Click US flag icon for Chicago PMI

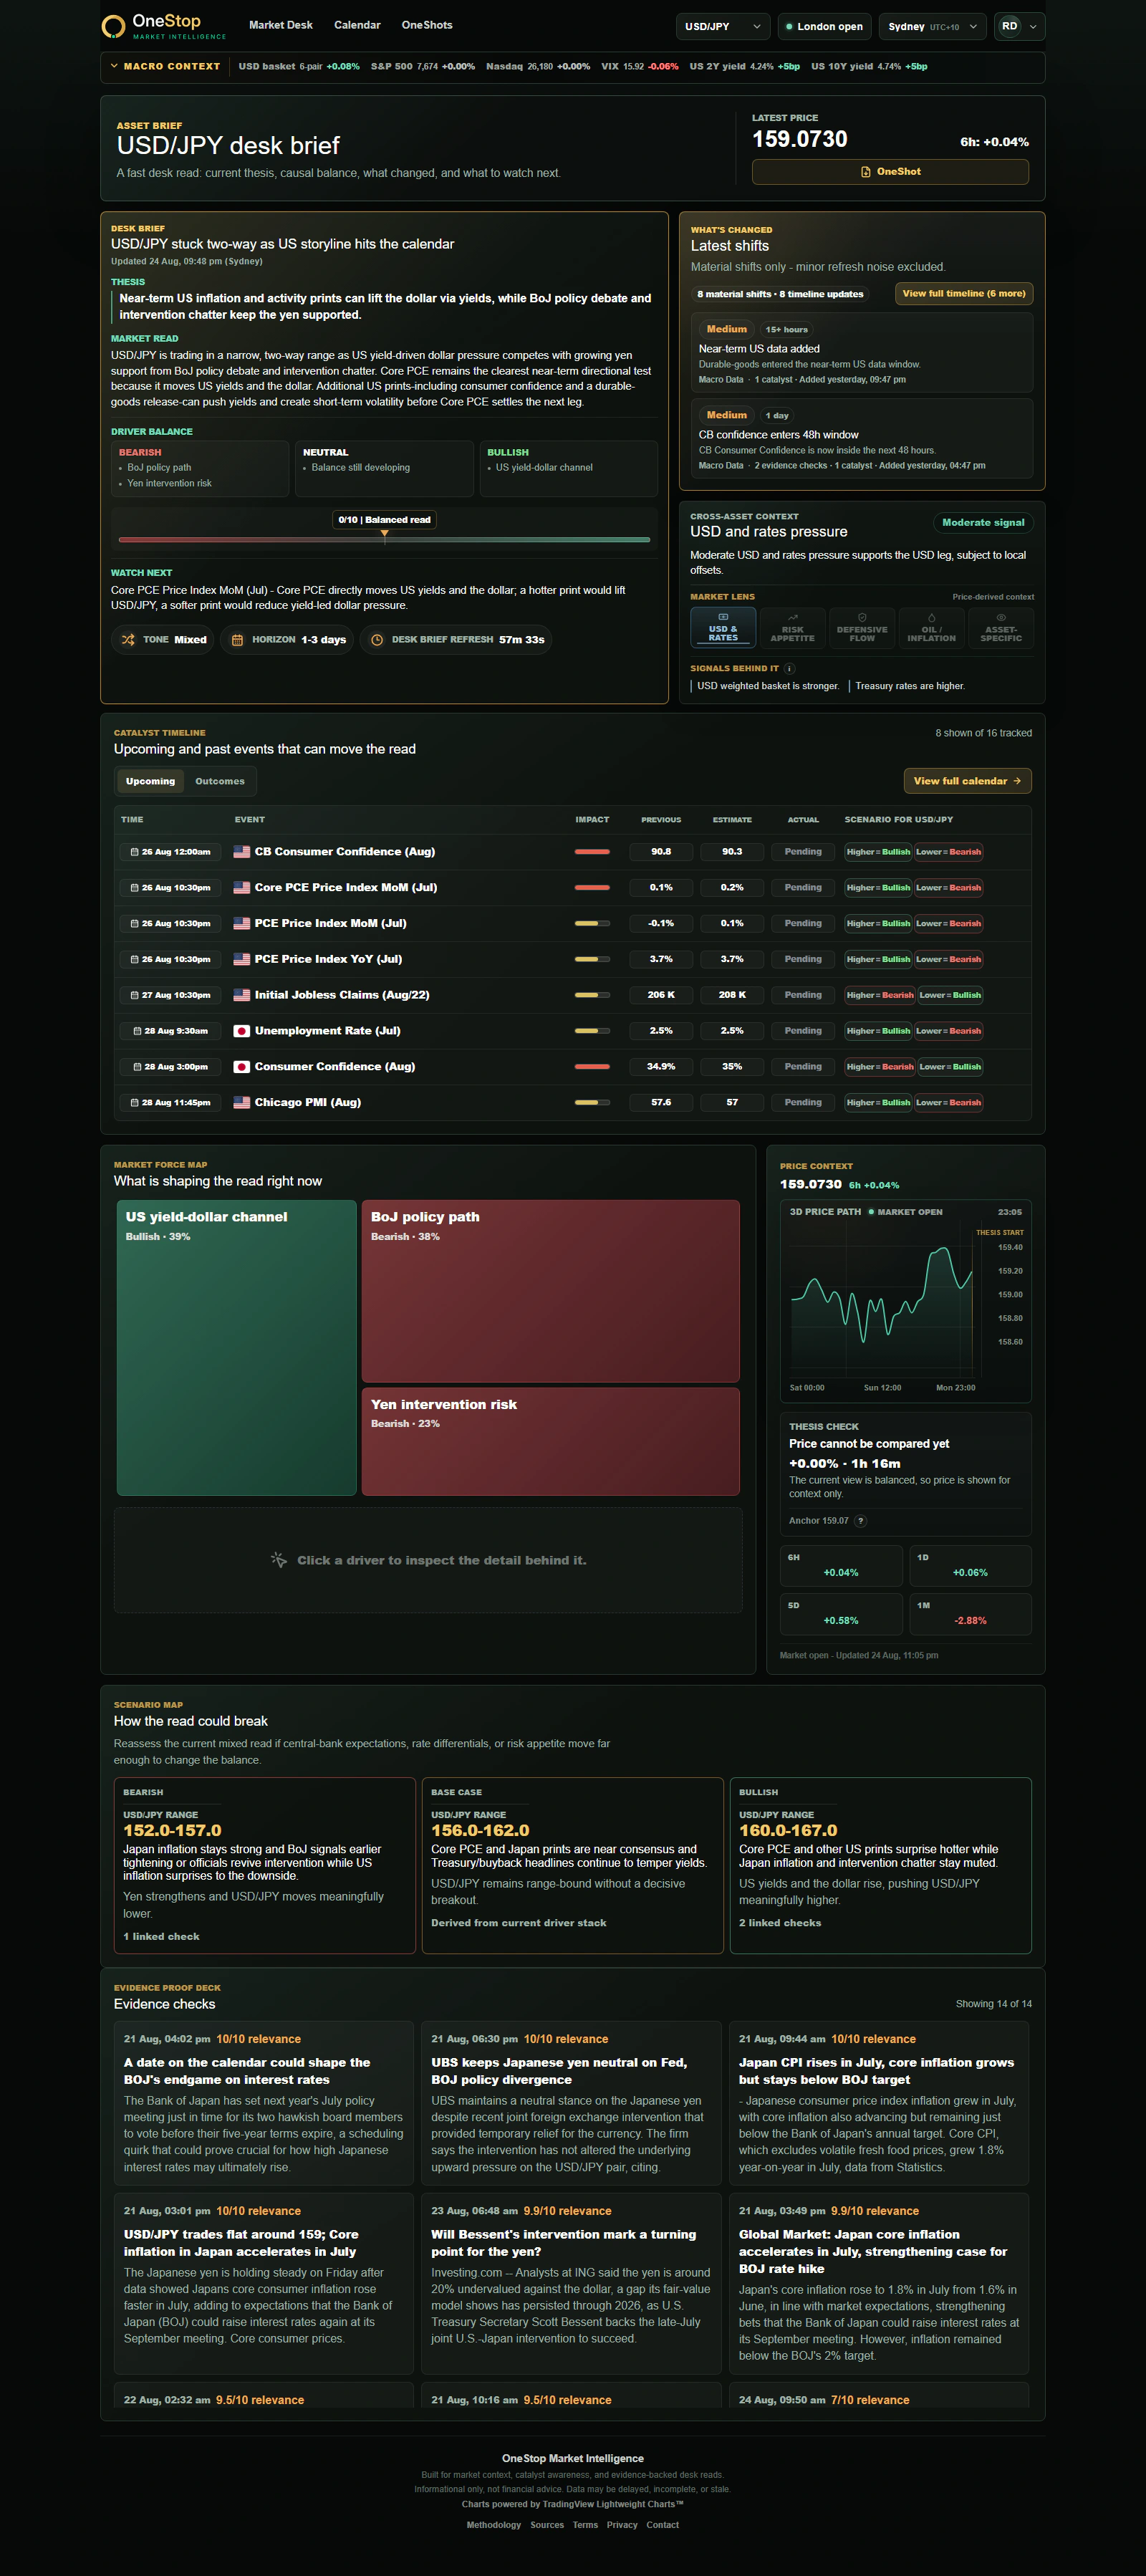(x=241, y=1102)
